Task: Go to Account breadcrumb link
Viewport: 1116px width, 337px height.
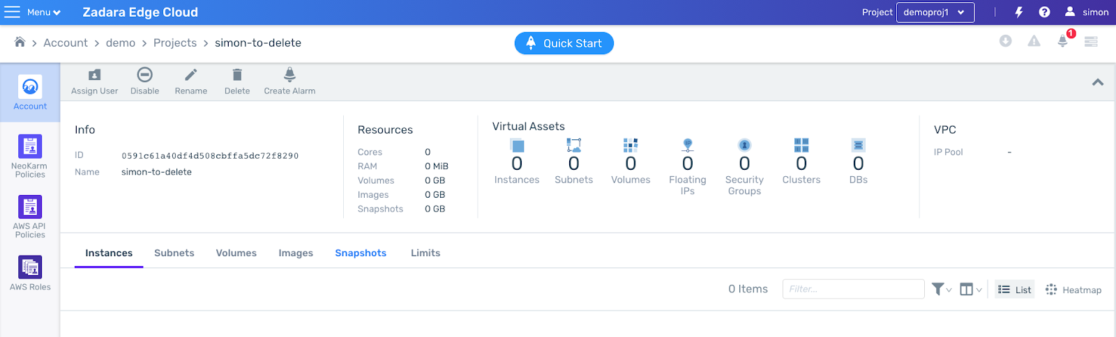Action: (66, 42)
